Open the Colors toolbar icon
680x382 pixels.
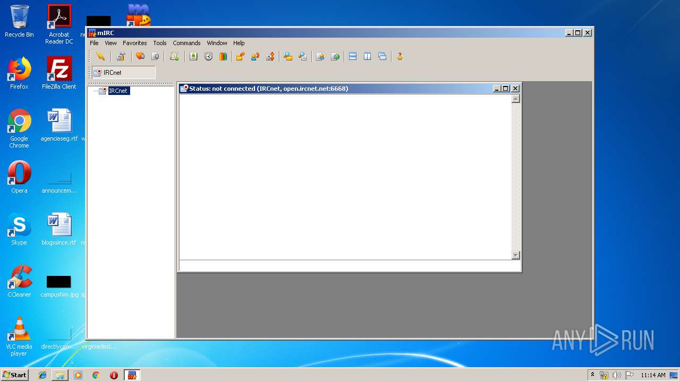pyautogui.click(x=223, y=57)
